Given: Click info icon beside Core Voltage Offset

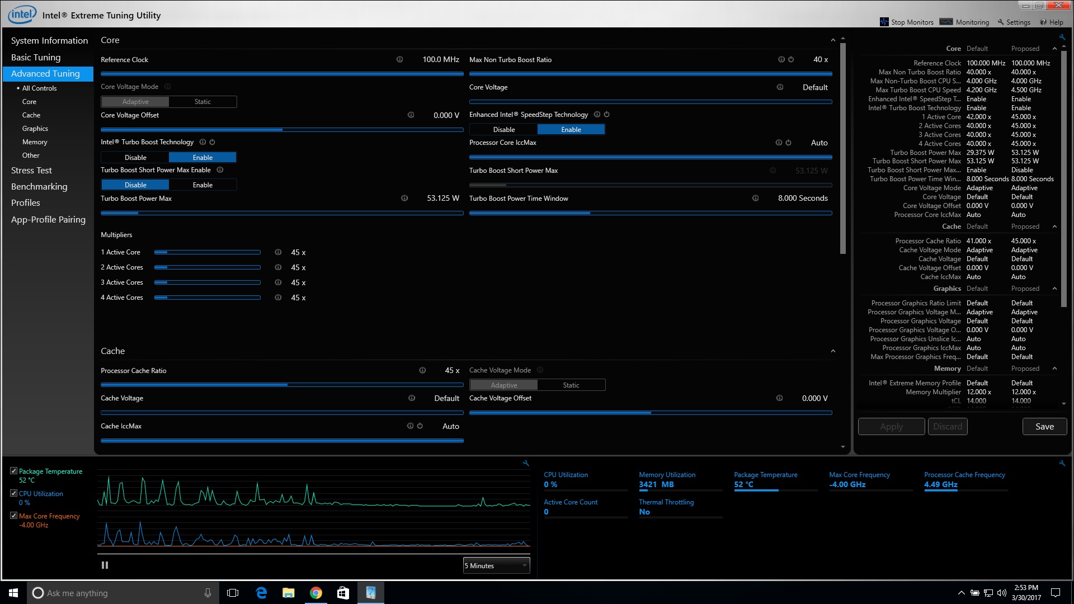Looking at the screenshot, I should coord(411,115).
